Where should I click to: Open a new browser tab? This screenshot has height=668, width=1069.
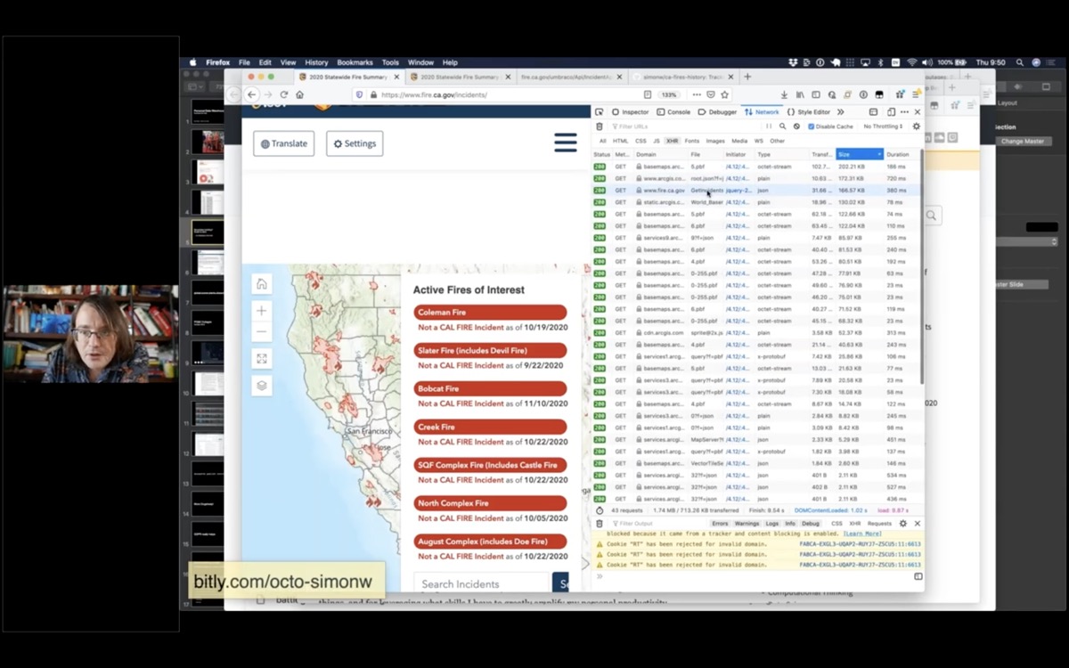[x=747, y=77]
